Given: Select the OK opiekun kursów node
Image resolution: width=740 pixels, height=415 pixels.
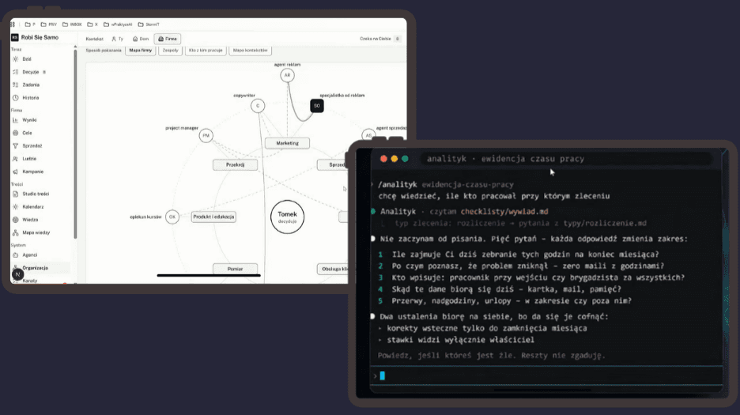Looking at the screenshot, I should click(172, 217).
